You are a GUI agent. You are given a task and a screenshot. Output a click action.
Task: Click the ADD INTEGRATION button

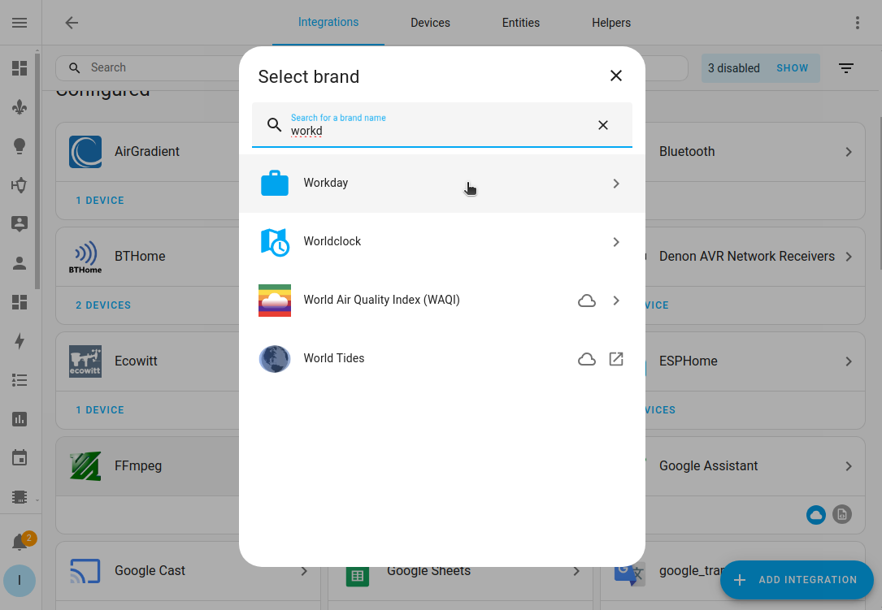pyautogui.click(x=796, y=580)
